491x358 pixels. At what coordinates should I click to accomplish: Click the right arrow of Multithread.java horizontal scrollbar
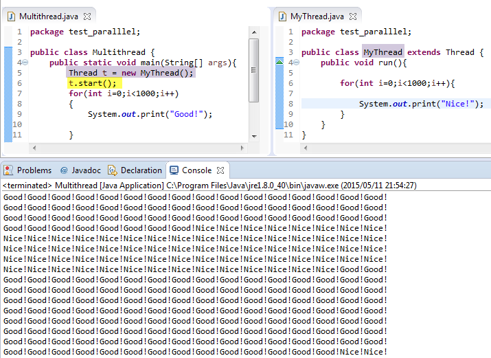pyautogui.click(x=242, y=148)
